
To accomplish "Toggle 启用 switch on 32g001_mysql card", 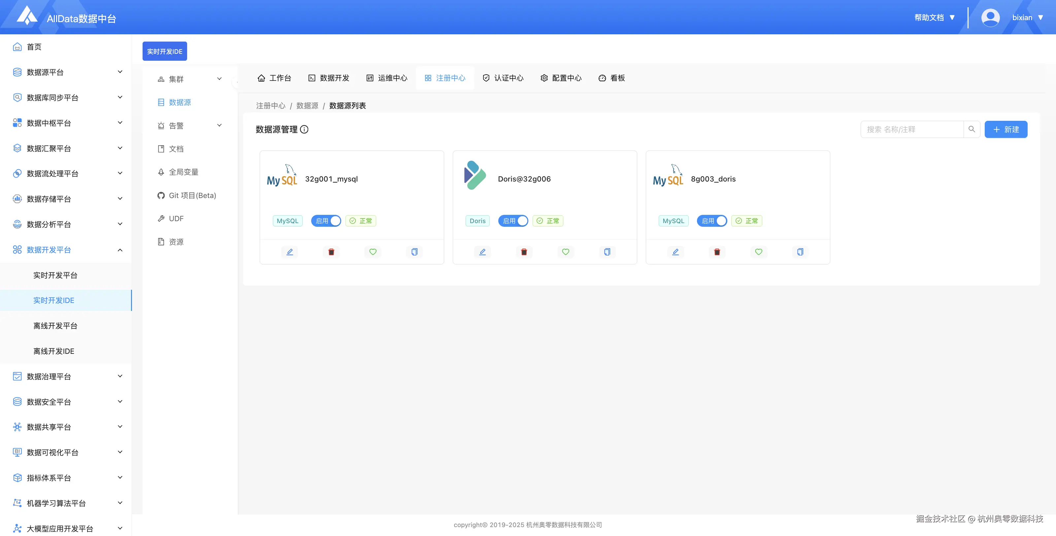I will pos(326,220).
